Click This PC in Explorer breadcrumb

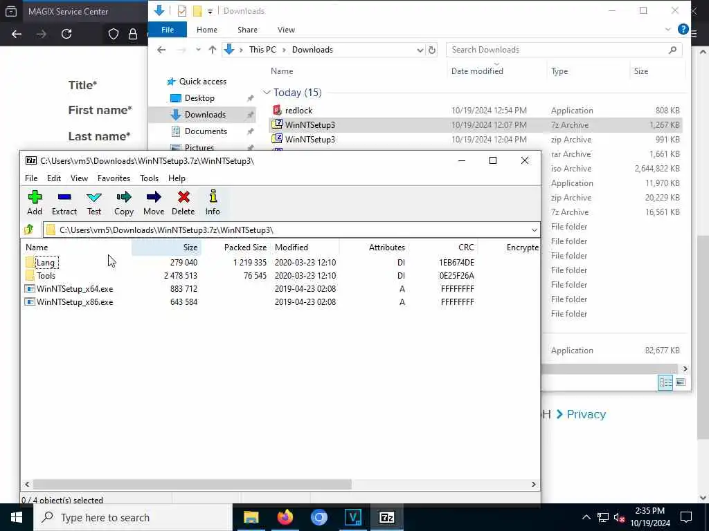coord(262,50)
